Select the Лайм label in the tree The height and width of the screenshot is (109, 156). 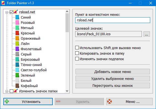coord(25,44)
